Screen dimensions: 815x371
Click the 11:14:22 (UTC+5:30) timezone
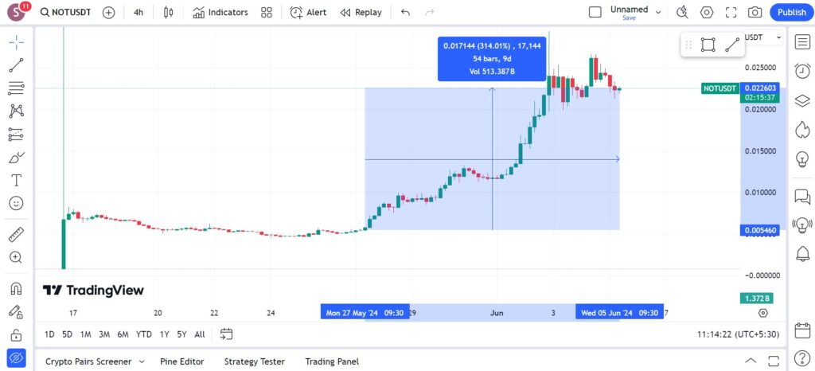pos(738,334)
